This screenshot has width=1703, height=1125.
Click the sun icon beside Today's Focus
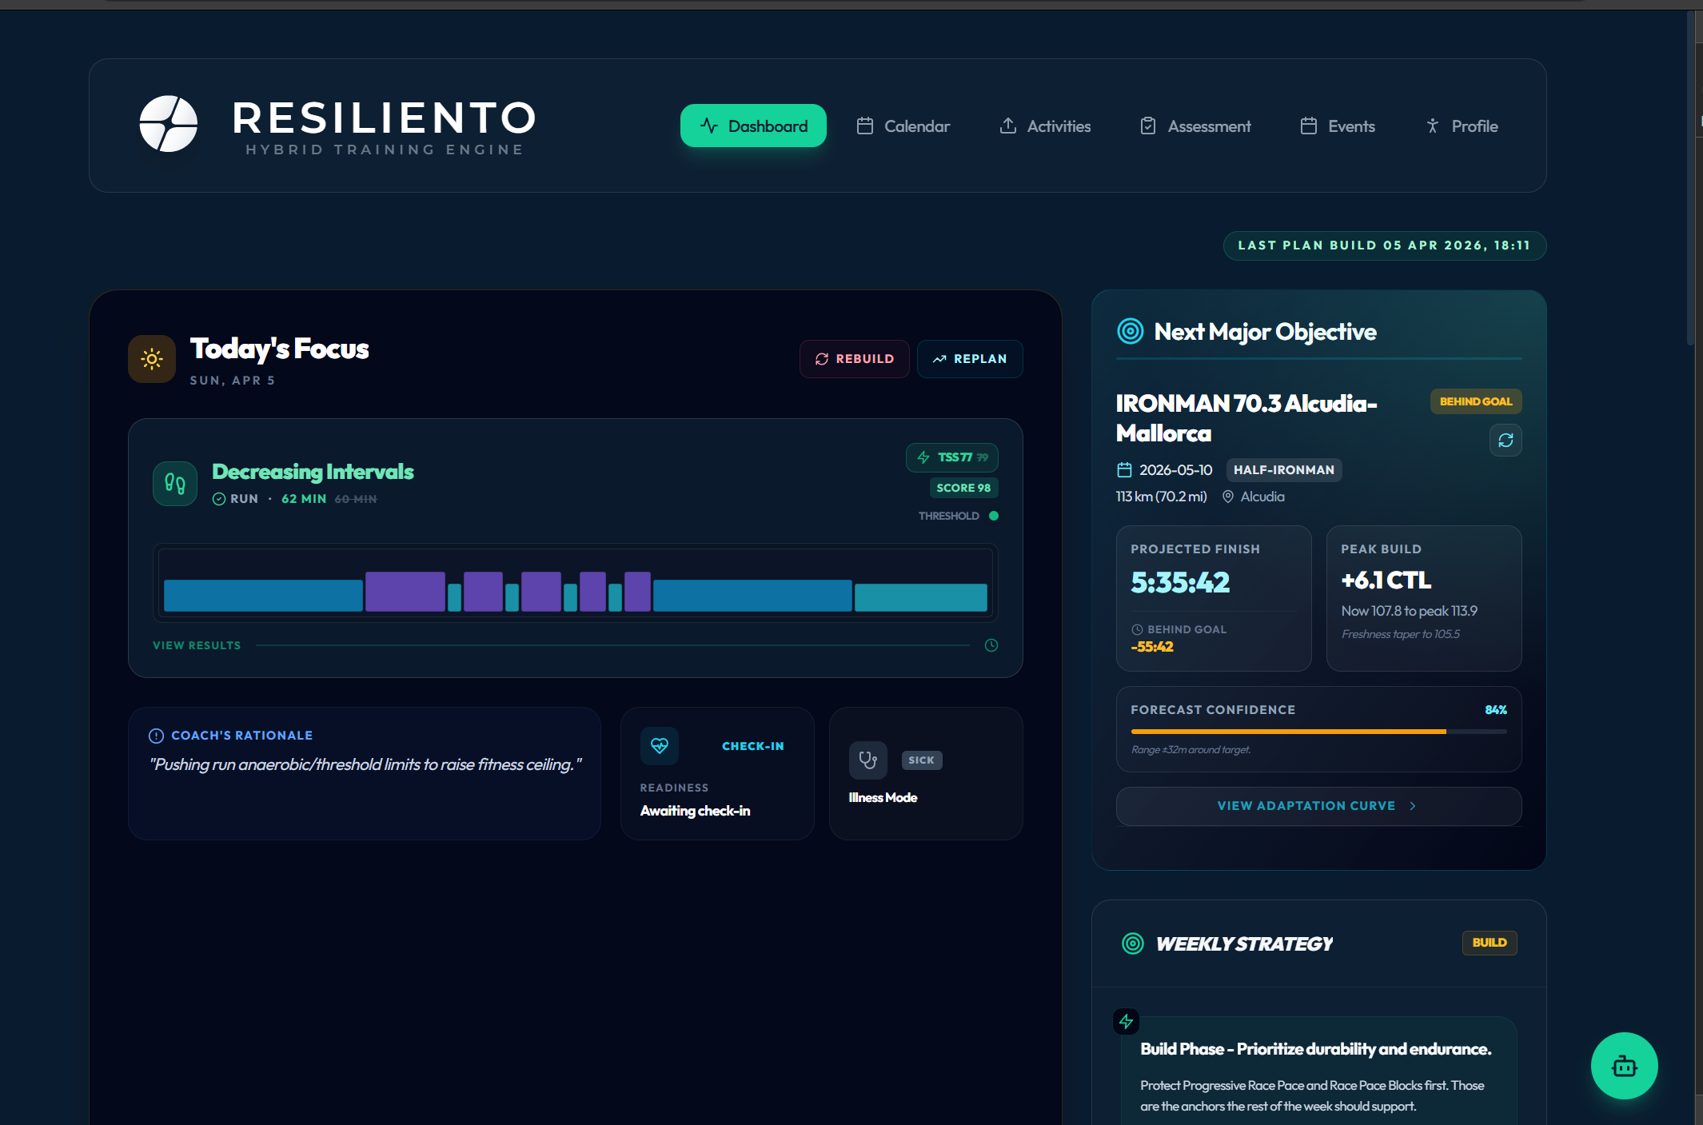[x=152, y=359]
